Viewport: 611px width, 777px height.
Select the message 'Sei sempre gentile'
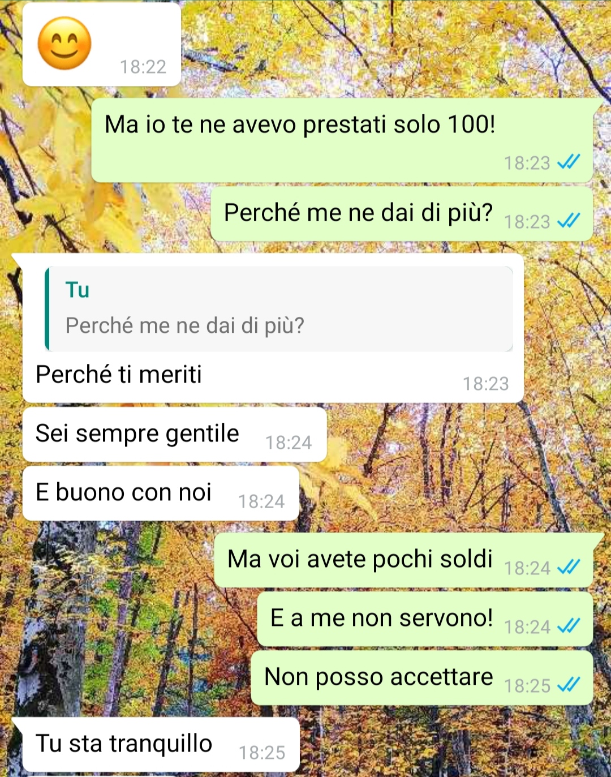(x=175, y=435)
